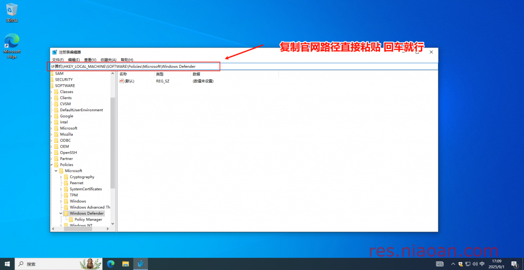Open the Microsoft Edge desktop shortcut
Image resolution: width=524 pixels, height=270 pixels.
[12, 45]
